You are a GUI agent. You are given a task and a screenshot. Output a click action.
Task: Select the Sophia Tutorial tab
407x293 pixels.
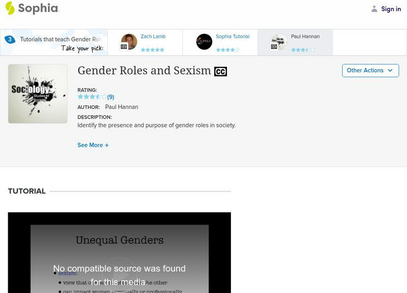pos(220,42)
